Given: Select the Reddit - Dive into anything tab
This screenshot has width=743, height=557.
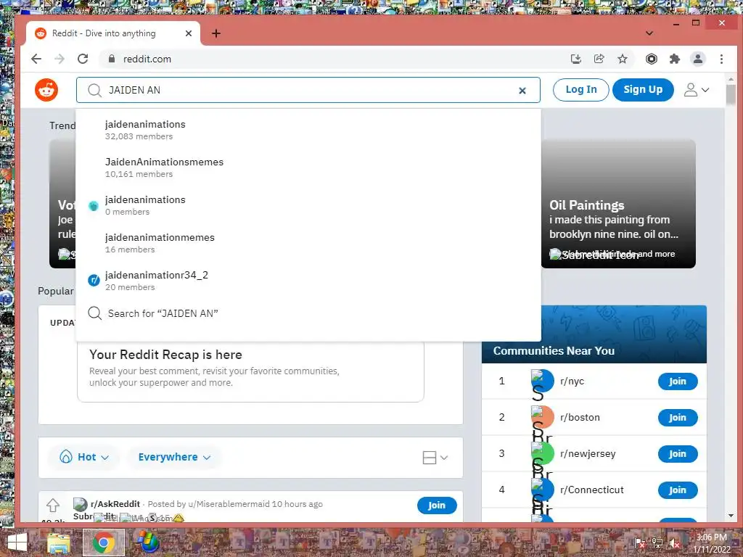Looking at the screenshot, I should click(112, 33).
